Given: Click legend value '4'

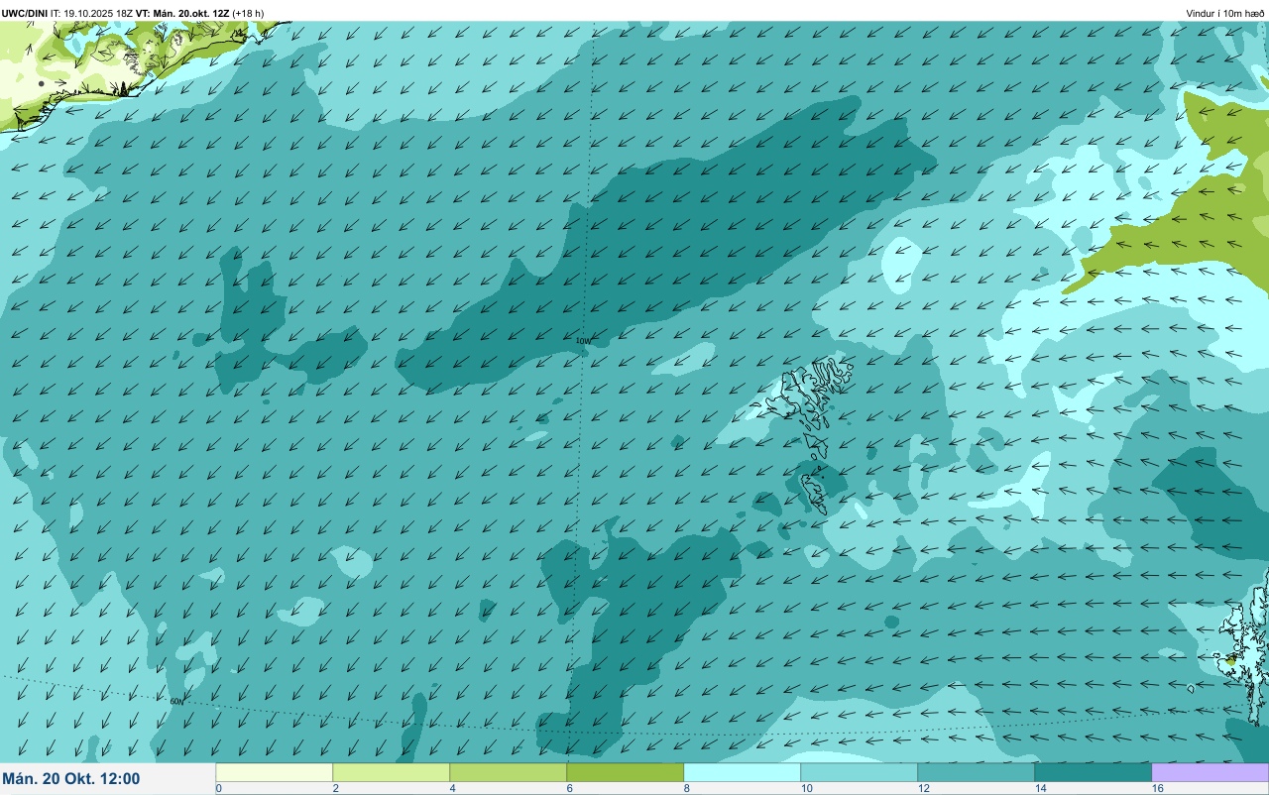Looking at the screenshot, I should click(x=453, y=788).
